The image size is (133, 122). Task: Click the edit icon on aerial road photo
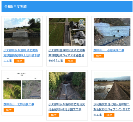click(81, 42)
